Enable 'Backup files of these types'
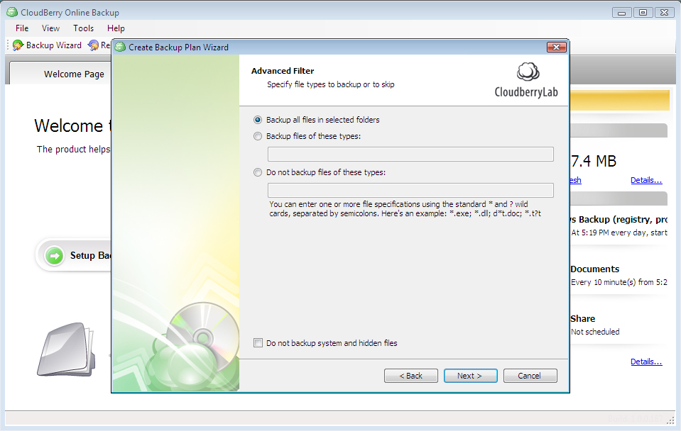Screen dimensions: 681x431 258,135
